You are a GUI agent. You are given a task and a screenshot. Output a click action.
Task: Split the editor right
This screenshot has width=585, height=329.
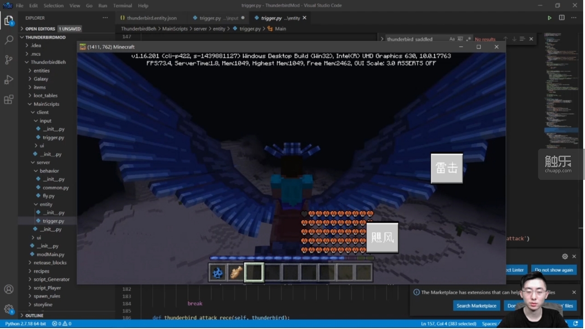562,18
